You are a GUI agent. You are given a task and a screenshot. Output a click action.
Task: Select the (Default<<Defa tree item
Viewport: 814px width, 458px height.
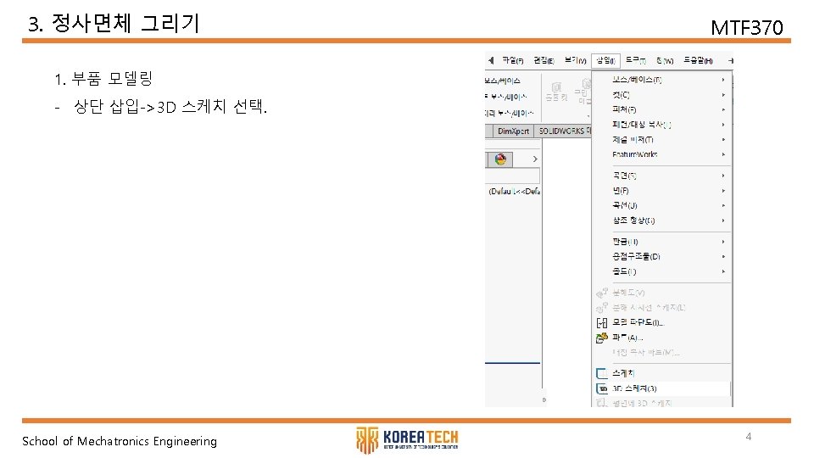(514, 191)
